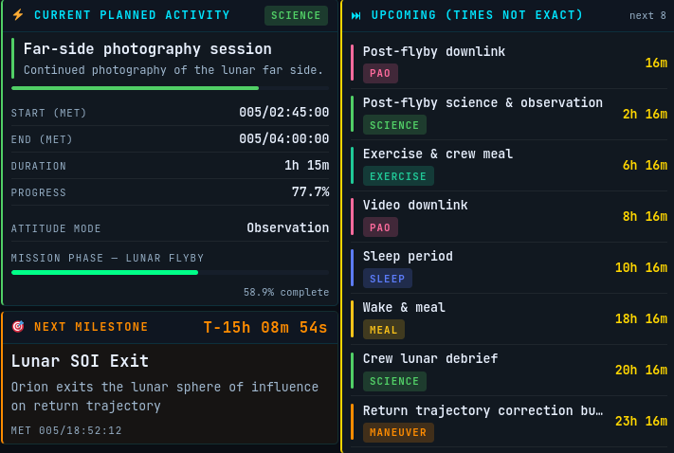Click the SLEEP tag under Sleep period
This screenshot has height=453, width=674.
pos(388,279)
